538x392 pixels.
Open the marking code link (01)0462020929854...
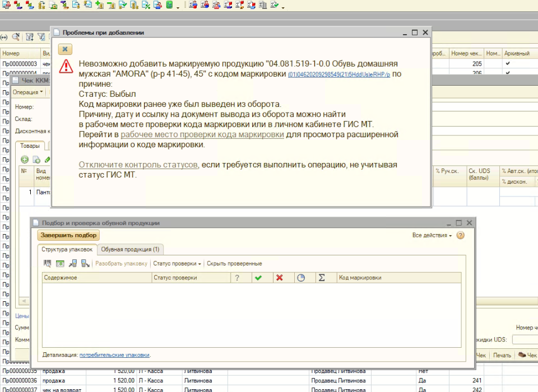(x=339, y=74)
